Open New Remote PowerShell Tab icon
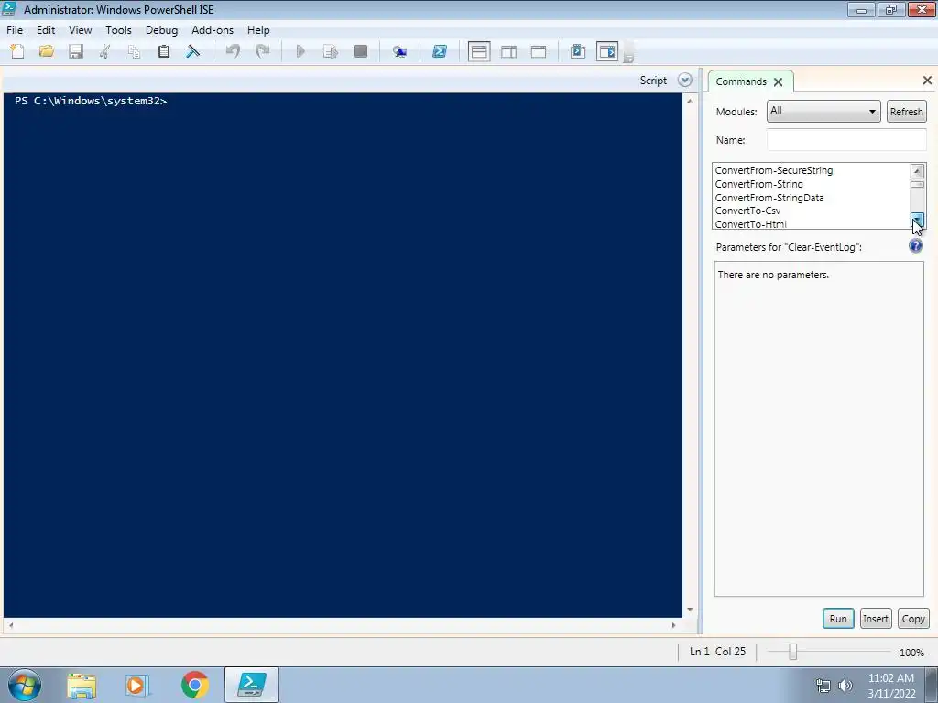 point(400,52)
